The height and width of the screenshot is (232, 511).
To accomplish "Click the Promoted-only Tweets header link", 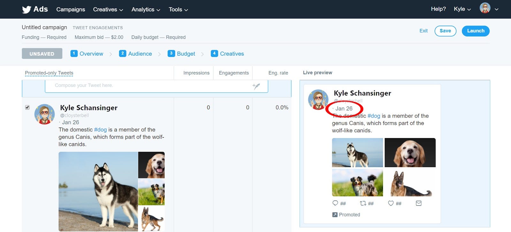I will coord(49,73).
